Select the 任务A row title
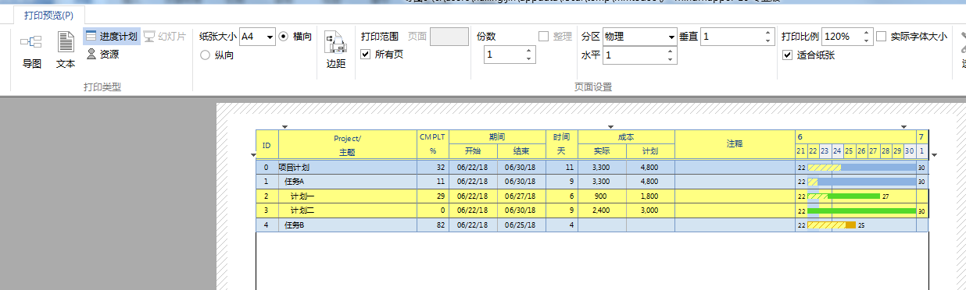 click(x=295, y=182)
